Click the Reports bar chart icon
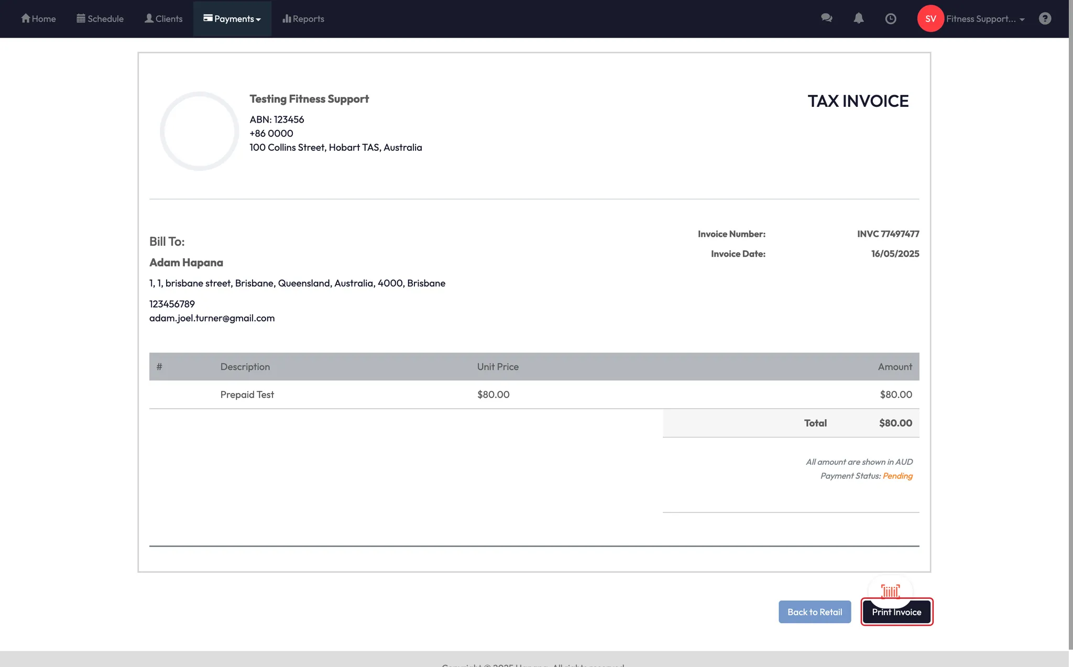Screen dimensions: 1073x667 point(287,18)
